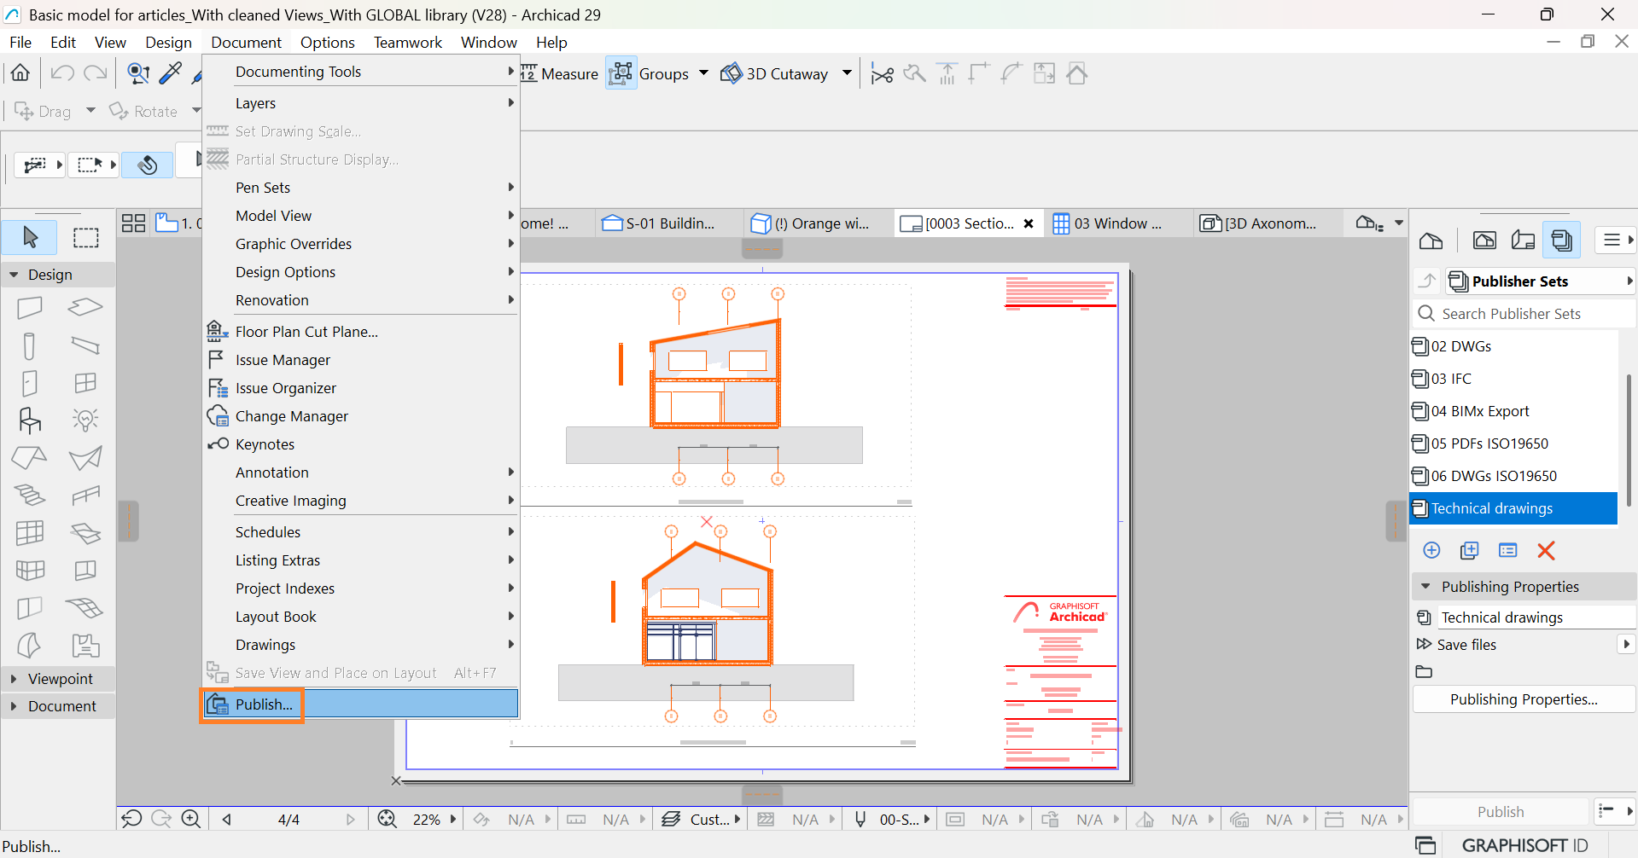Expand the Viewpoint toolbox section
Screen dimensions: 1638x858
tap(14, 679)
